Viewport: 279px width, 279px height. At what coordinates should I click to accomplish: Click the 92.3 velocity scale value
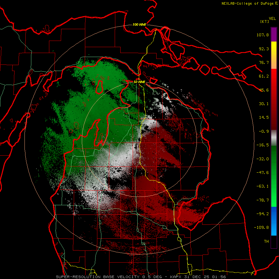[264, 49]
